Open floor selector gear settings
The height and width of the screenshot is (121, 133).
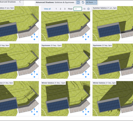pos(88,9)
